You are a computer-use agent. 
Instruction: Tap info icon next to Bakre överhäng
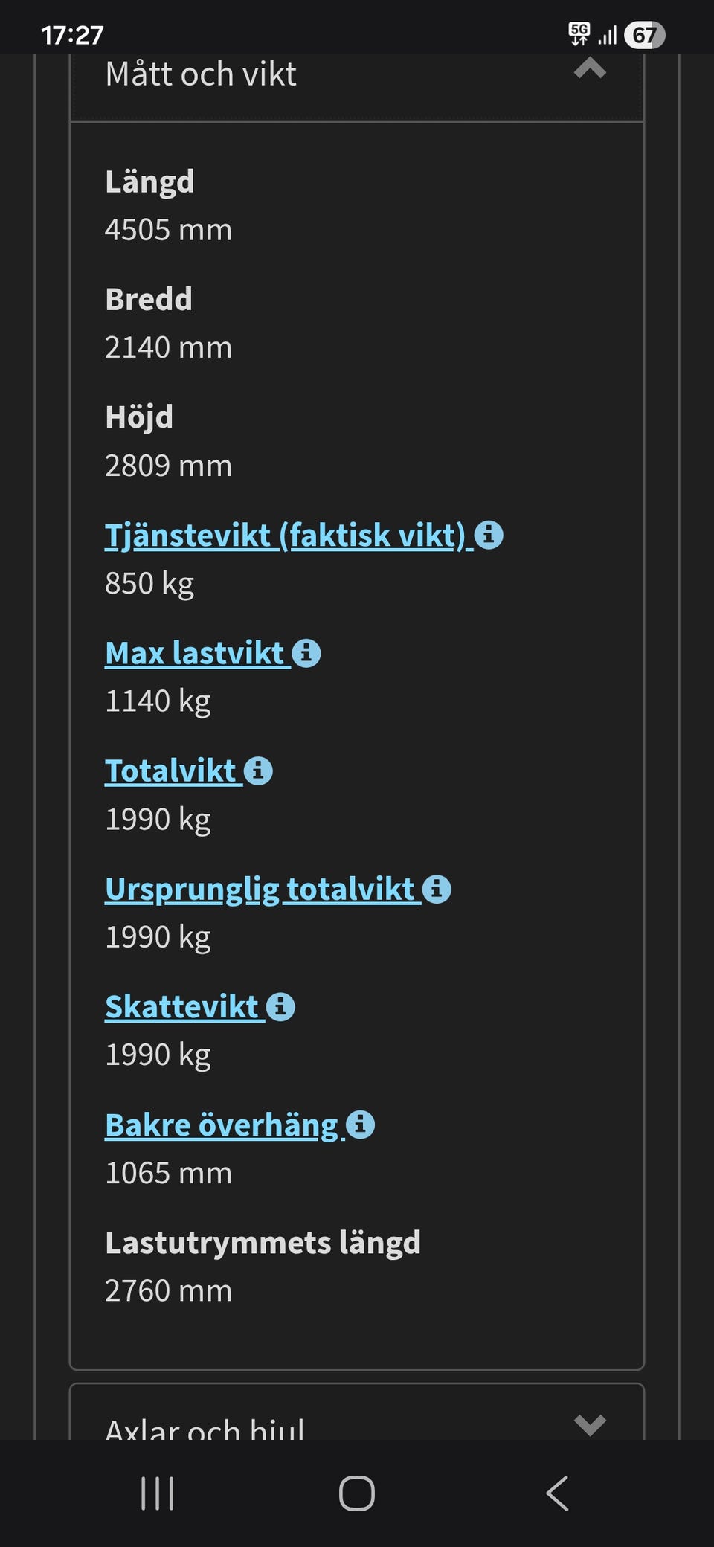(360, 1125)
